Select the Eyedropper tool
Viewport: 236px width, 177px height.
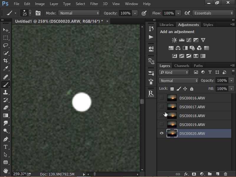[6, 69]
